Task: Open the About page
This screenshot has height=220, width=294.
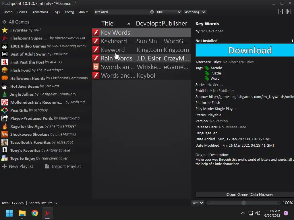Action: click(83, 12)
